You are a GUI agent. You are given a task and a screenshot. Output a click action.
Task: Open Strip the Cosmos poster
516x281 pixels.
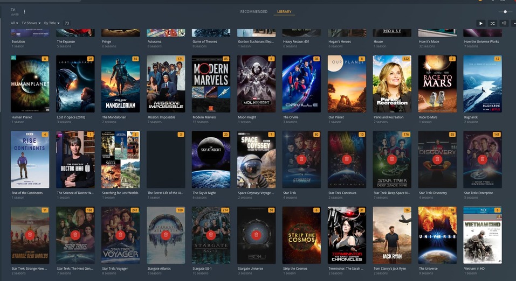301,235
